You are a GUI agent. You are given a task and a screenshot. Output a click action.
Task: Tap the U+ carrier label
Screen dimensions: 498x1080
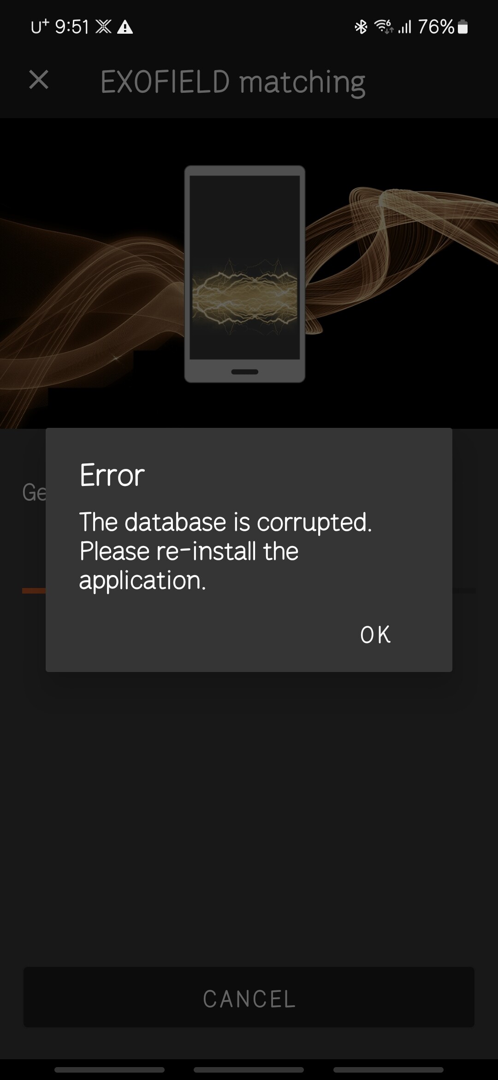(x=40, y=27)
